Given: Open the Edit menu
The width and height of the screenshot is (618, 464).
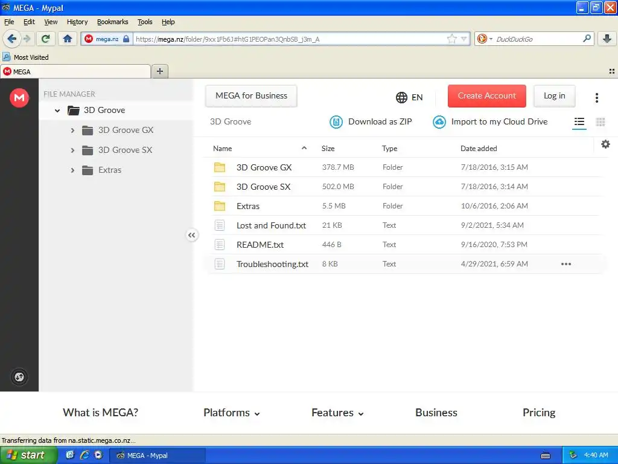Looking at the screenshot, I should [29, 22].
